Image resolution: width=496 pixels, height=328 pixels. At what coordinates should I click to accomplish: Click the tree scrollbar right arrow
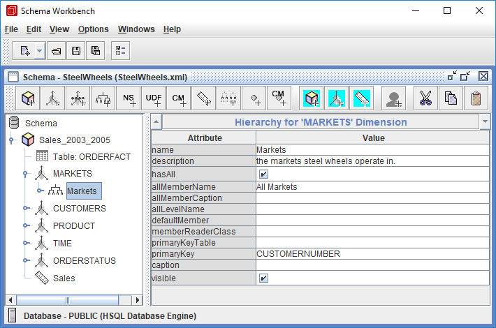pos(137,300)
